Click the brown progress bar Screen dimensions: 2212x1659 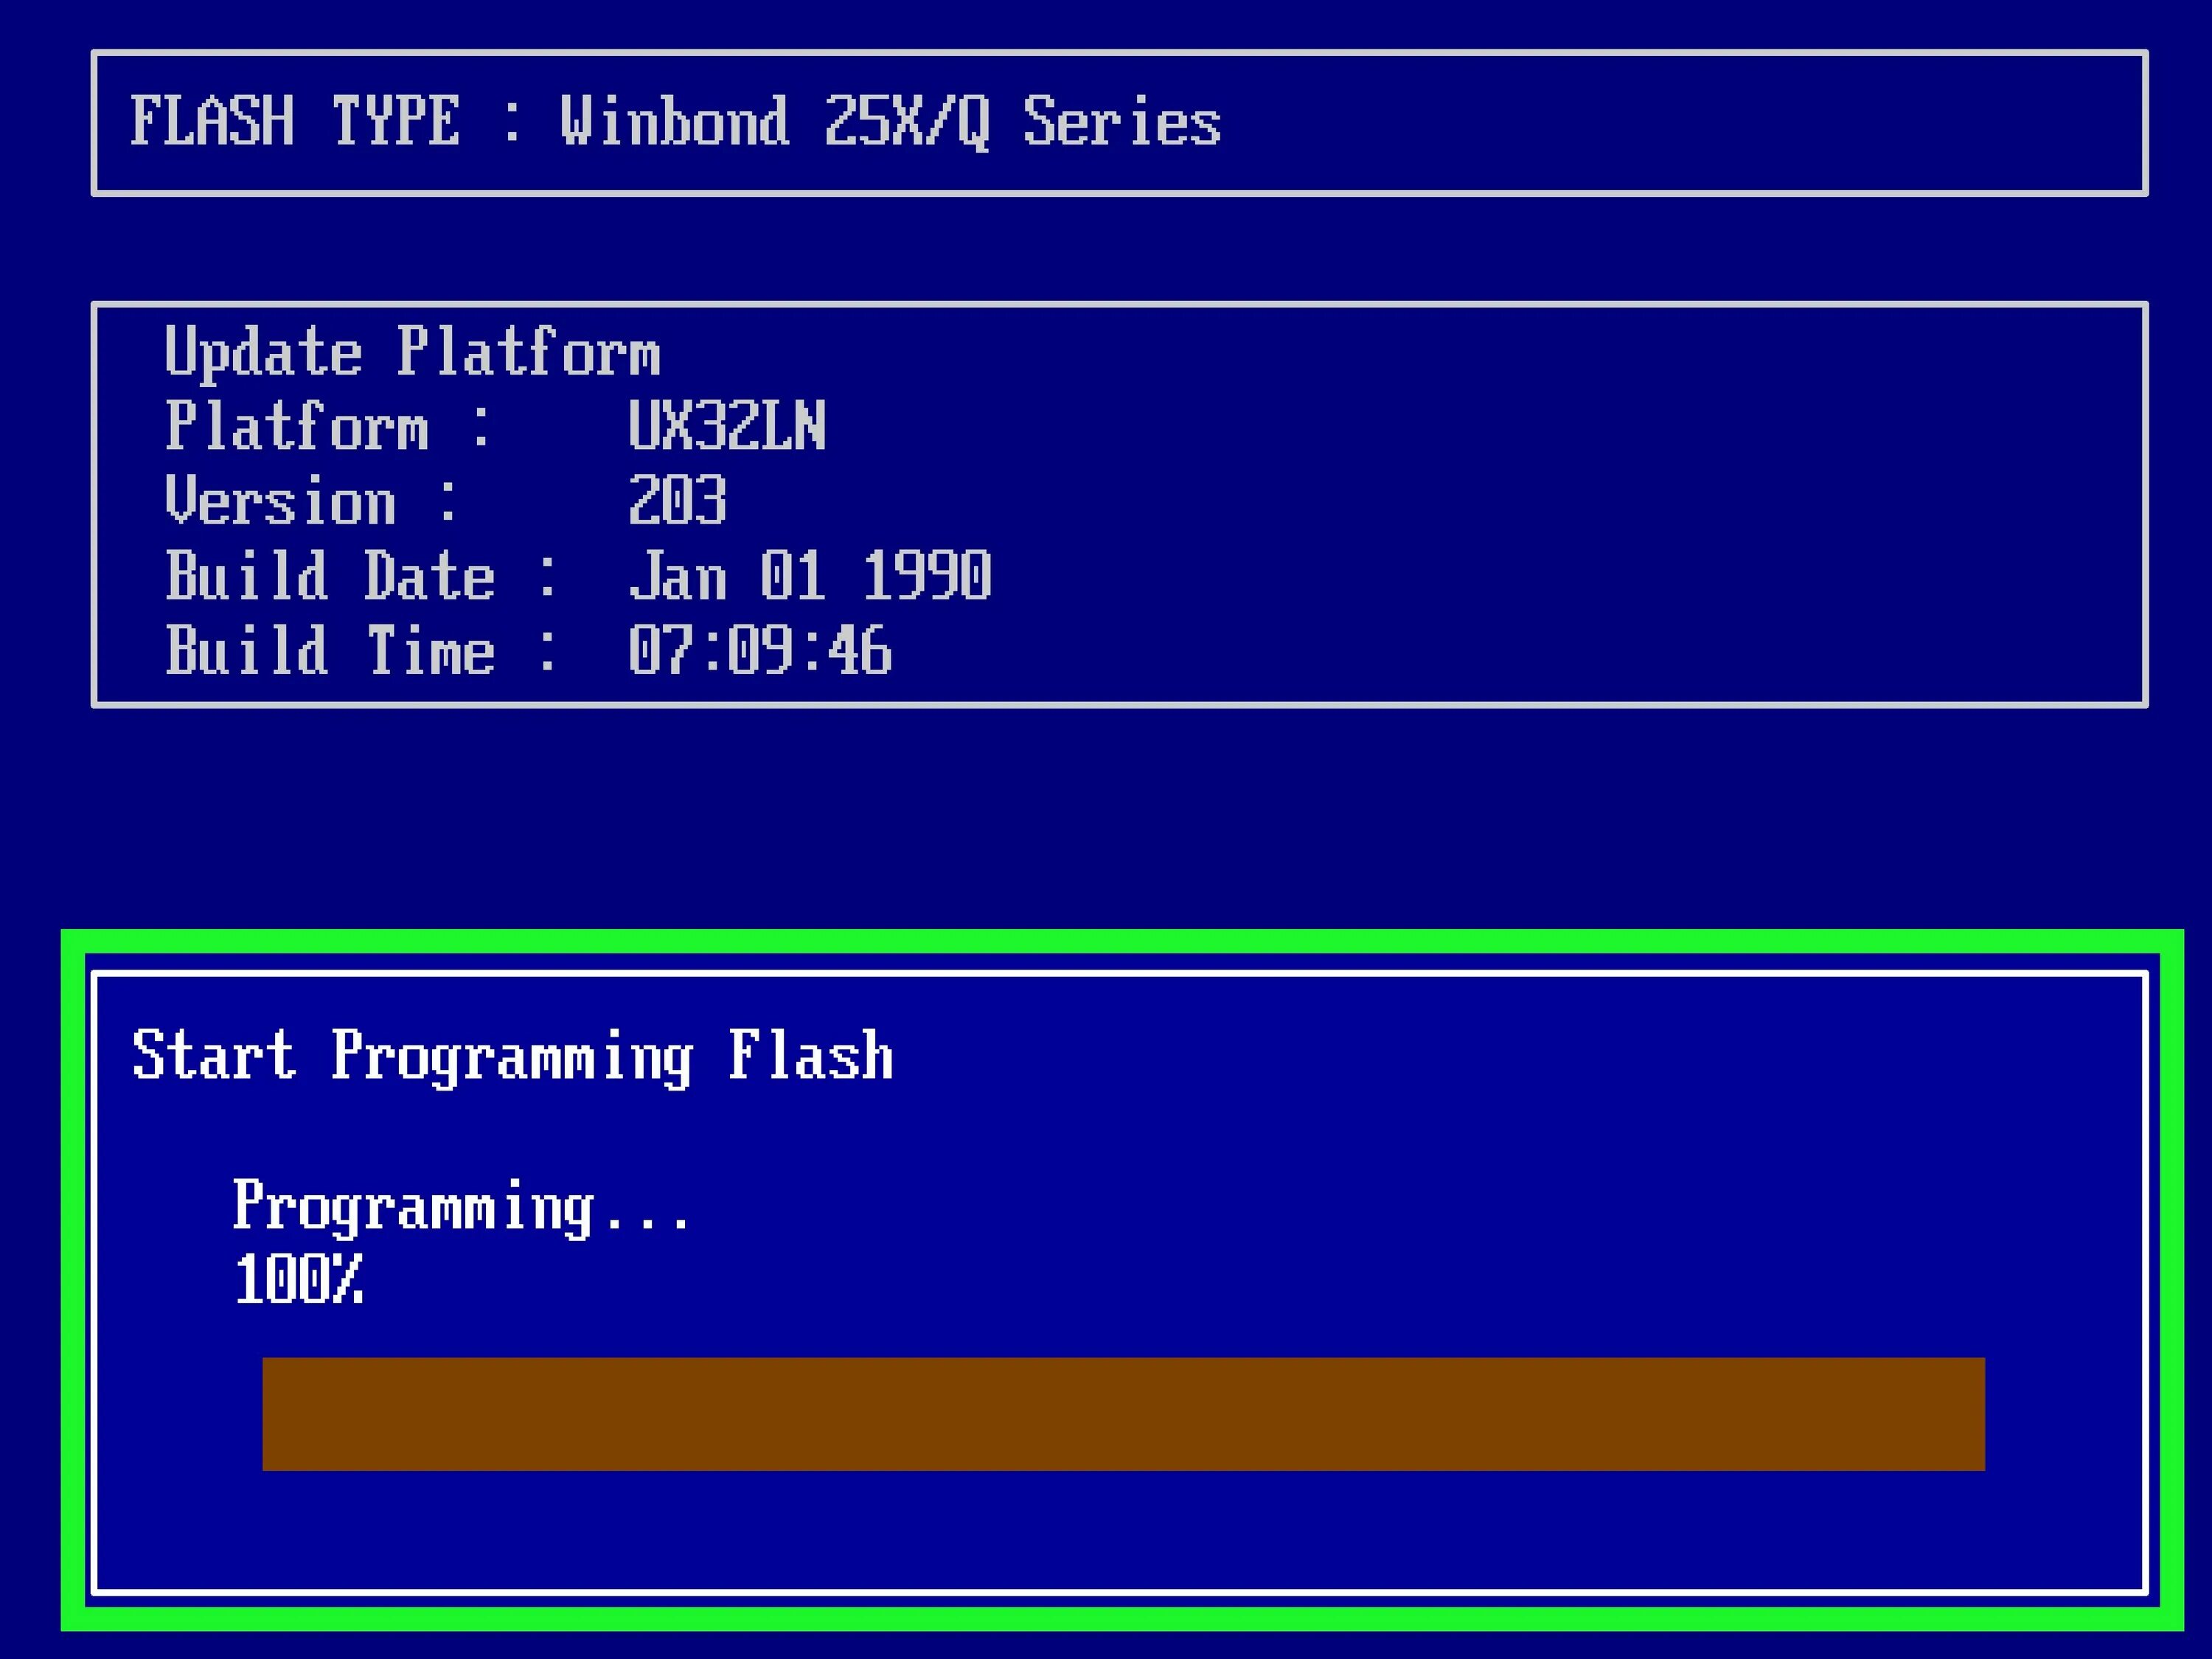1122,1413
